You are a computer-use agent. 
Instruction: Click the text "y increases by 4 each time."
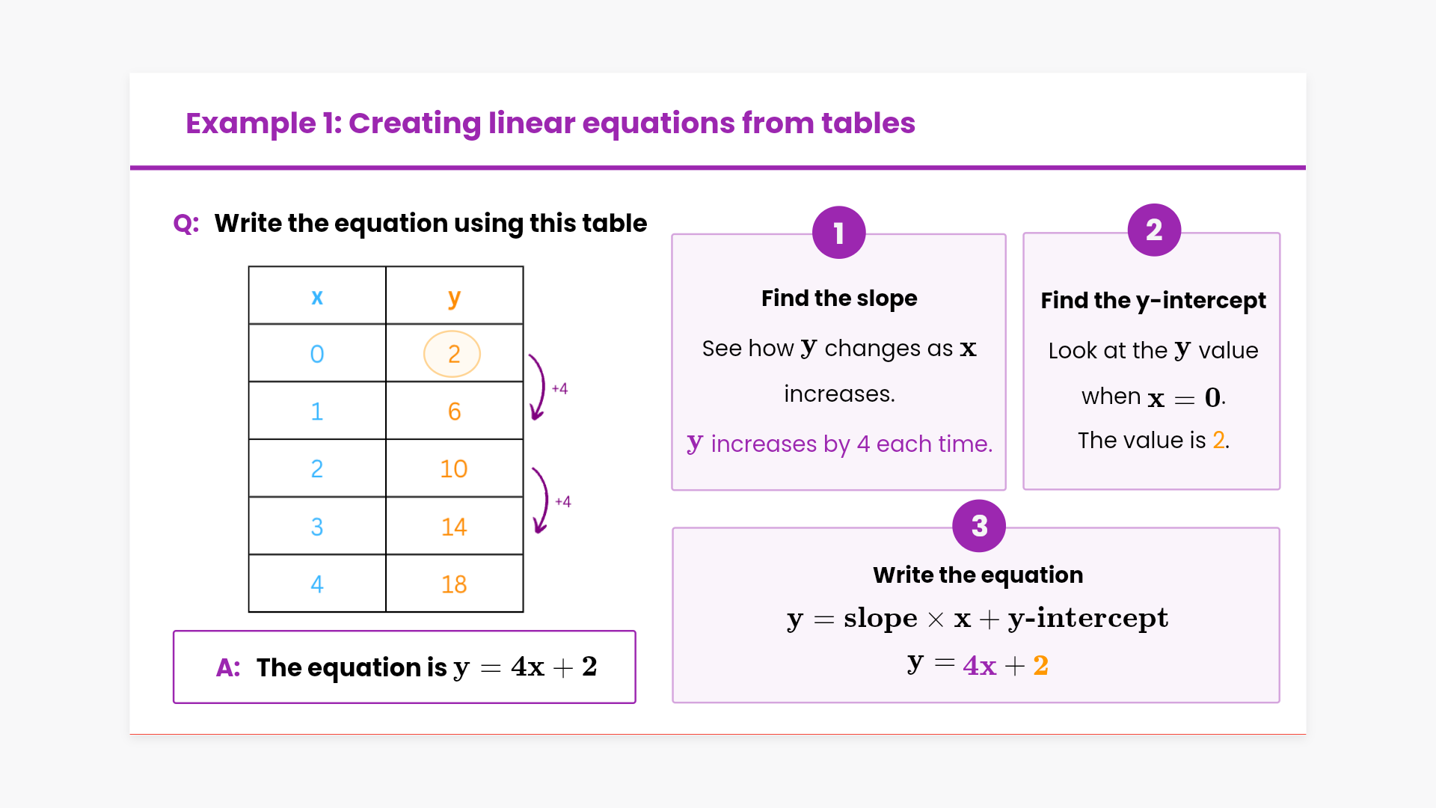coord(839,444)
